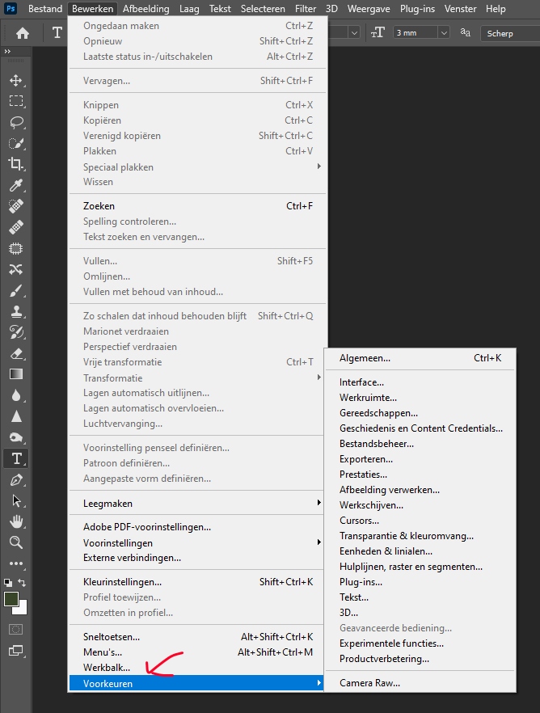Select the Object Selection tool

[x=16, y=143]
